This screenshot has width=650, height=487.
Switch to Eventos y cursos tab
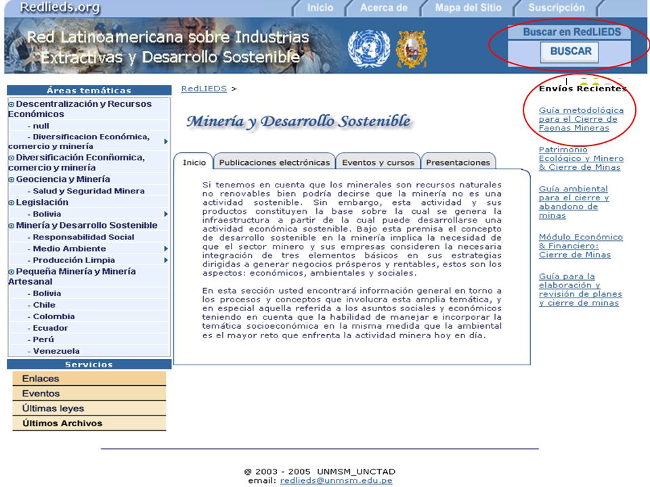[x=378, y=162]
